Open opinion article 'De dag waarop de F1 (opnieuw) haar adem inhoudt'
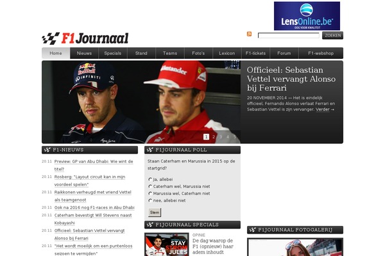Viewport: 385px width, 256px height. [x=213, y=246]
